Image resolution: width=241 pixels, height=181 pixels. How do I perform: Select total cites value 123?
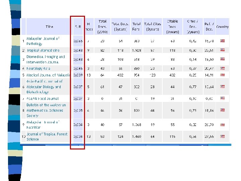(152, 75)
